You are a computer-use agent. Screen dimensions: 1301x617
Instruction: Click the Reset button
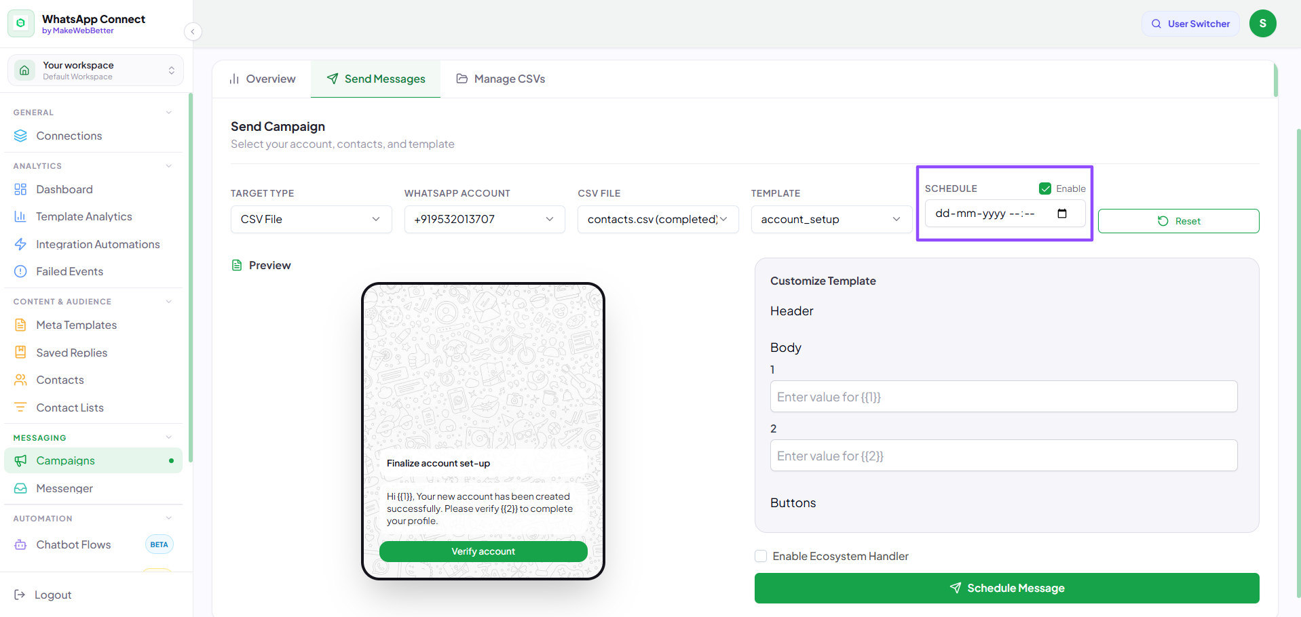pyautogui.click(x=1178, y=221)
